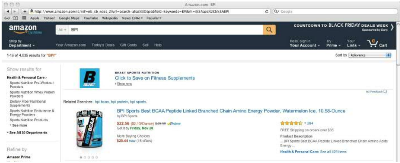Open the BPI Sports Best BCAA product link
Screen dimensions: 400x163
click(x=231, y=110)
